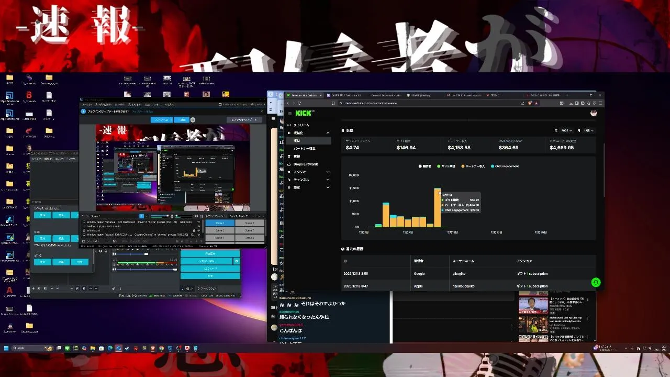Open the red Adobe desktop icon

click(x=9, y=291)
